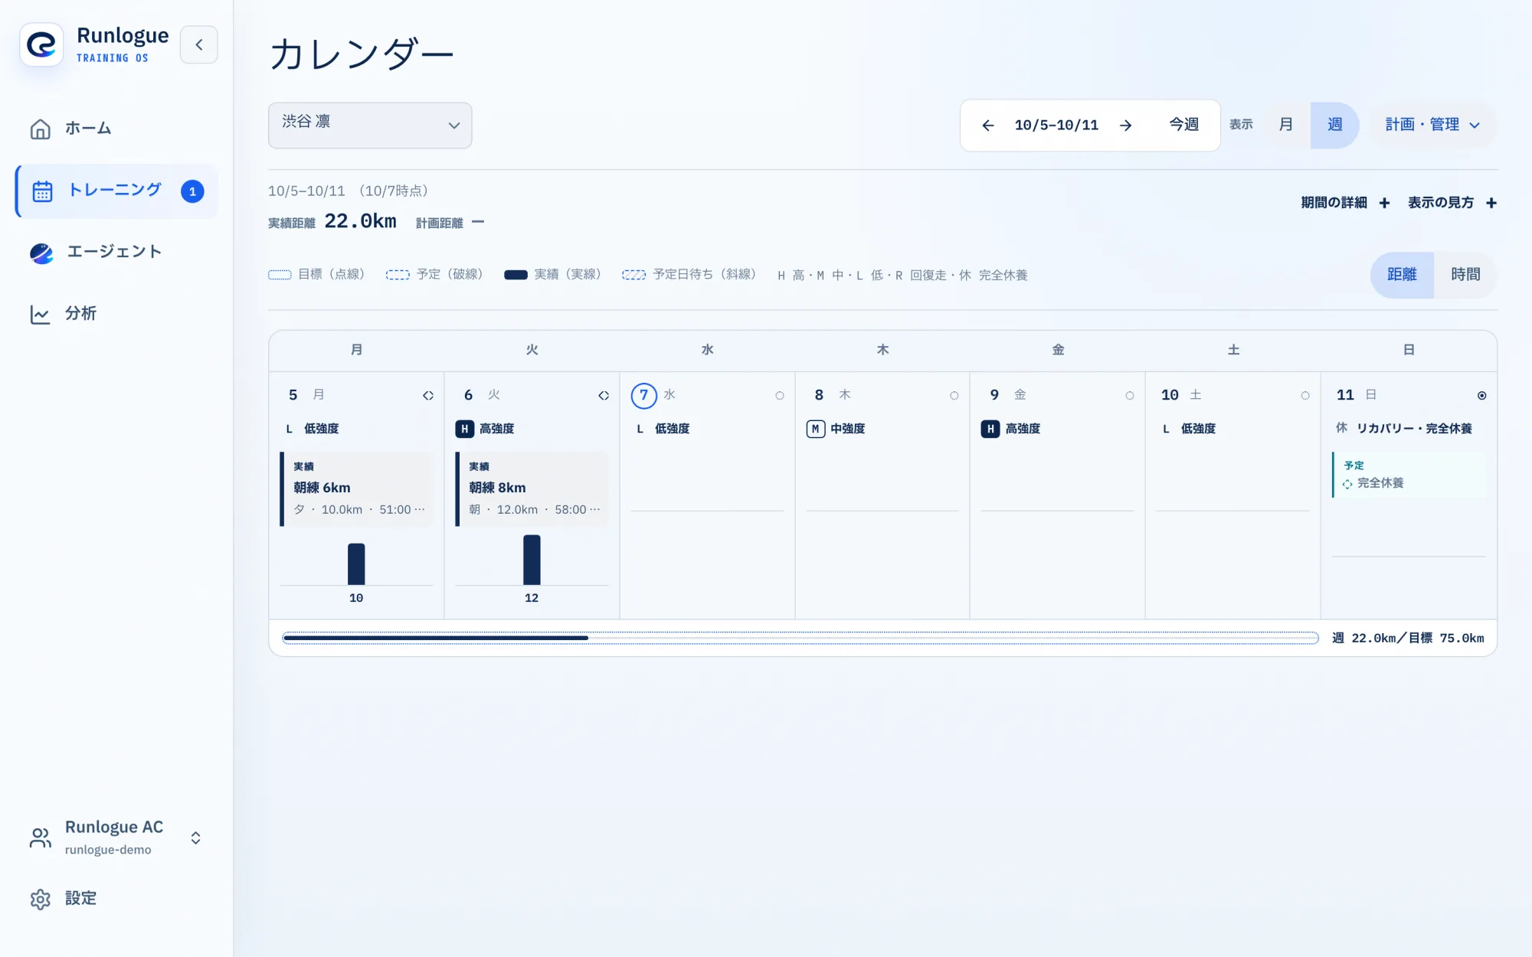Screen dimensions: 1532x957
Task: Click 週 22.0km／目標 75.0km text
Action: (x=1408, y=639)
